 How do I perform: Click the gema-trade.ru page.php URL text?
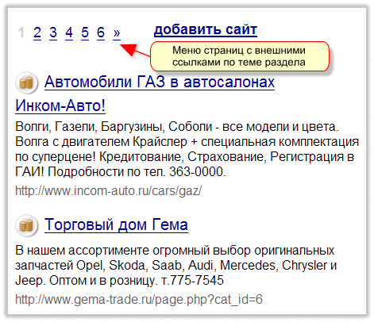coord(139,299)
